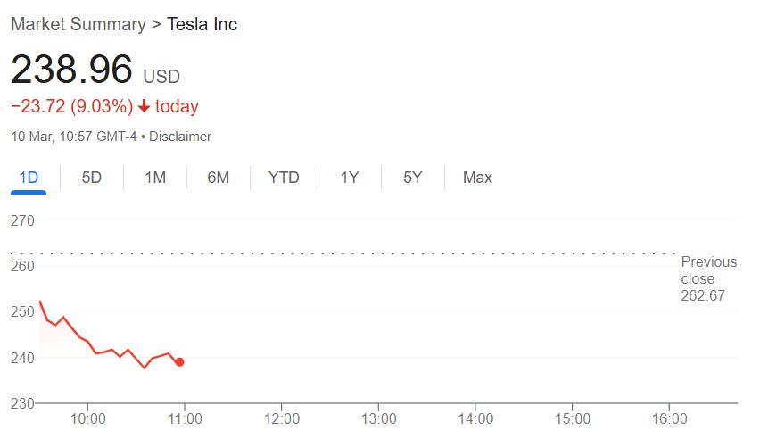The height and width of the screenshot is (447, 768).
Task: Switch to the 5D time range tab
Action: [92, 178]
